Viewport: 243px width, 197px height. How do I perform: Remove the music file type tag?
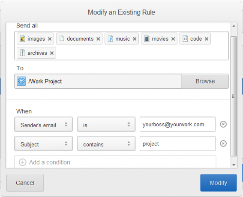pyautogui.click(x=135, y=39)
